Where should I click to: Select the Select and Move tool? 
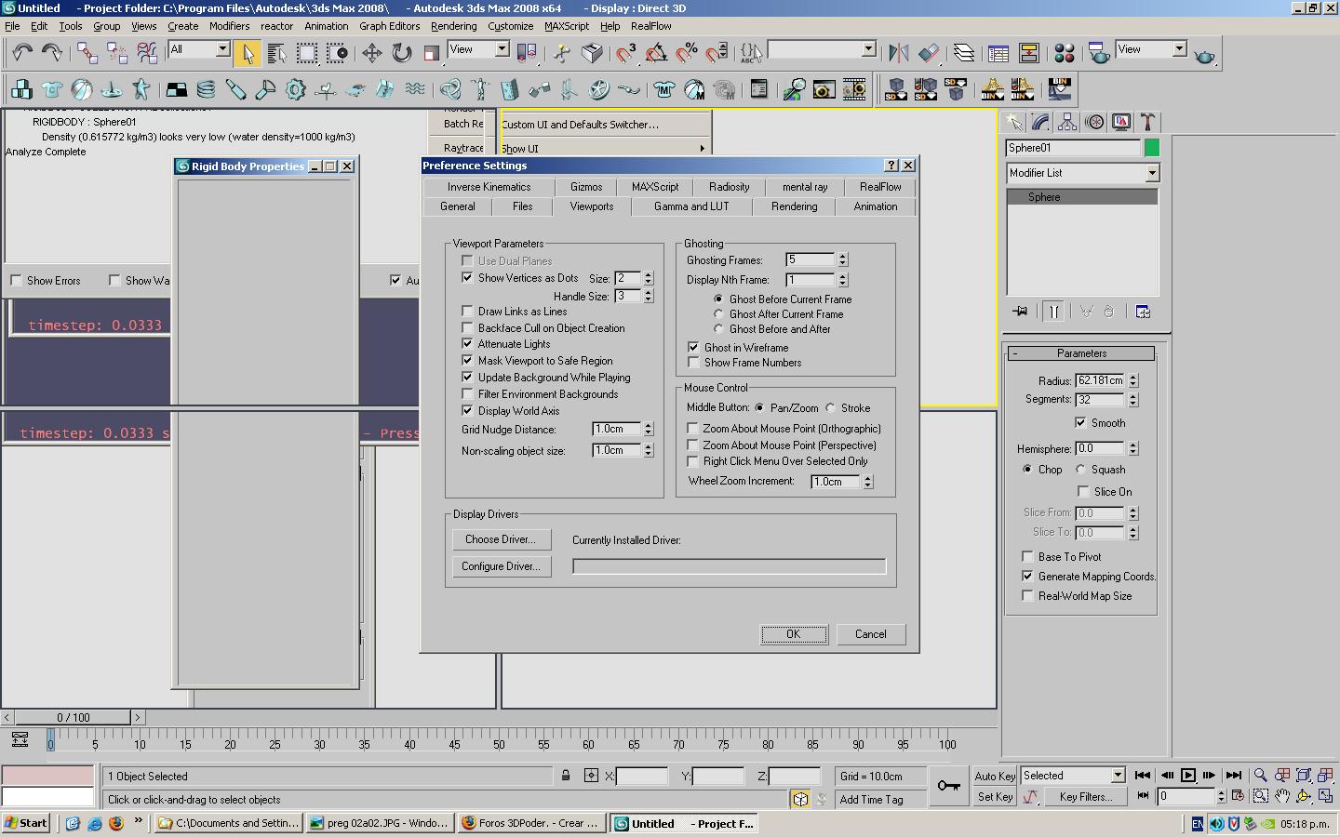click(x=371, y=53)
